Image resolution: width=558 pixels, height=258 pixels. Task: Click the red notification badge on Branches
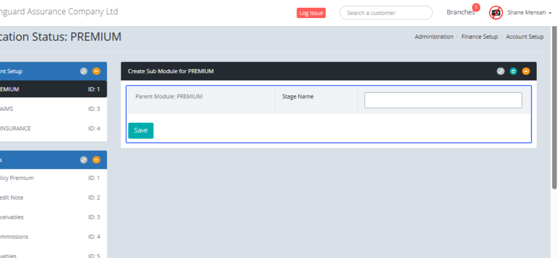(x=476, y=7)
